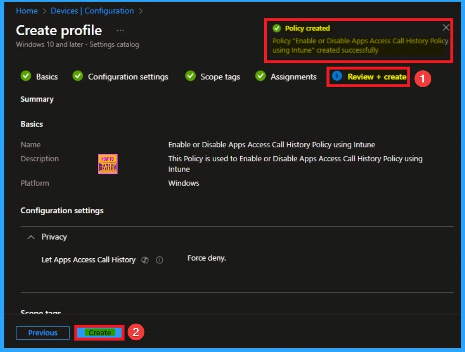Show info for Let Apps Access Call History
This screenshot has height=352, width=465.
(x=160, y=260)
